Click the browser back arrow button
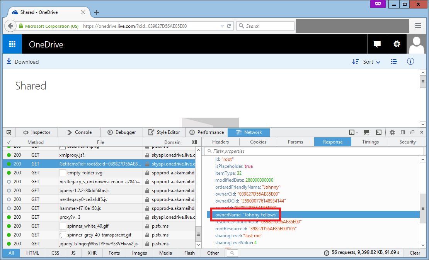Viewport: 429px width, 260px height. pyautogui.click(x=10, y=26)
